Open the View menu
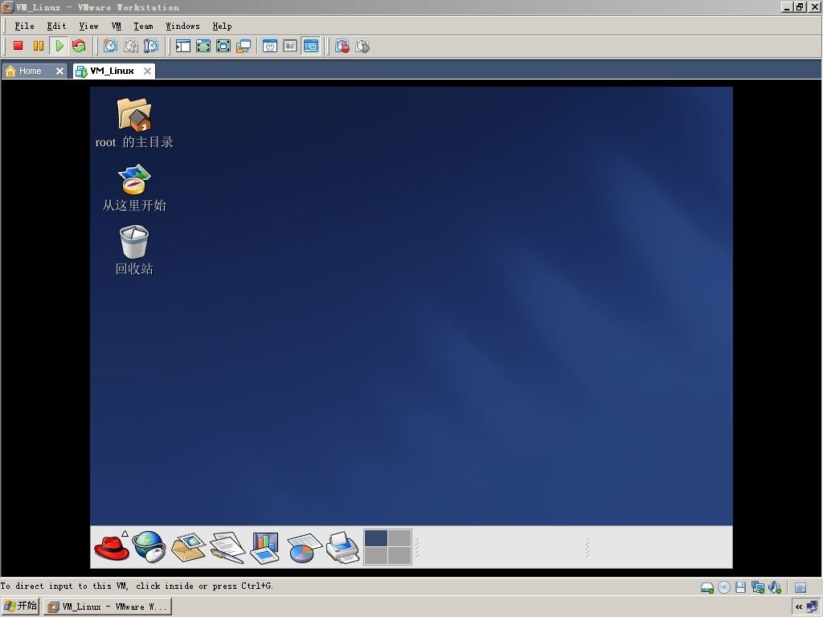This screenshot has height=617, width=823. (x=88, y=27)
